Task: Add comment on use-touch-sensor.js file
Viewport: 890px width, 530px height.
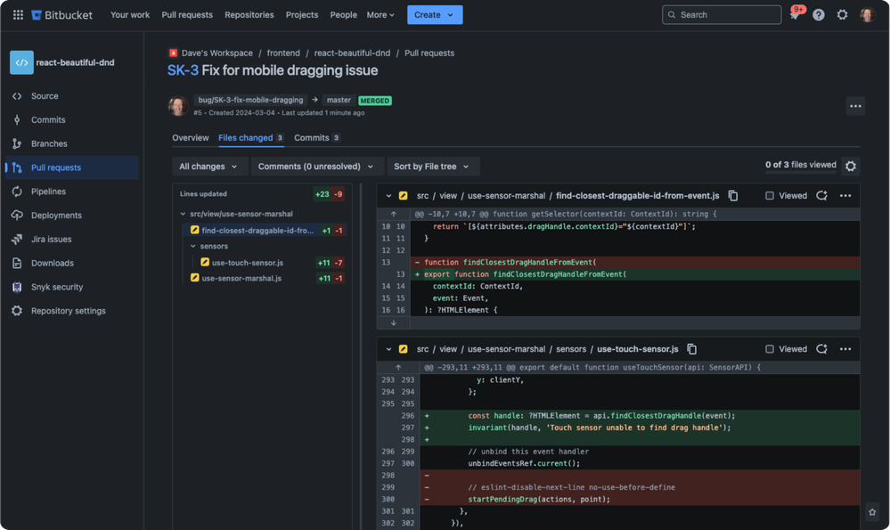Action: pyautogui.click(x=821, y=348)
